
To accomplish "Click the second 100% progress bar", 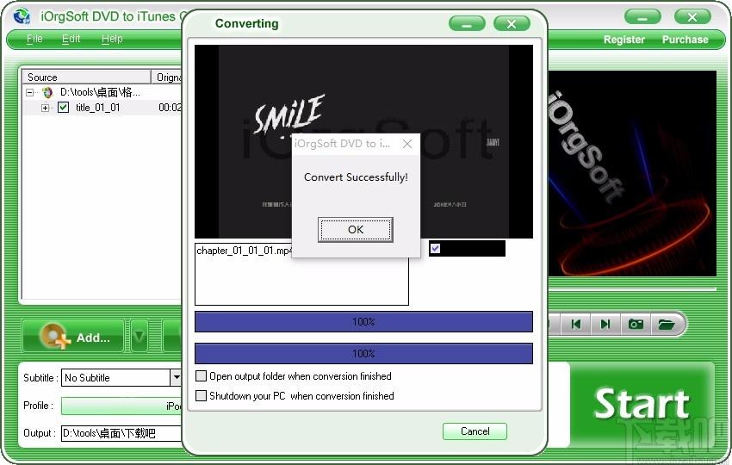I will [x=363, y=353].
